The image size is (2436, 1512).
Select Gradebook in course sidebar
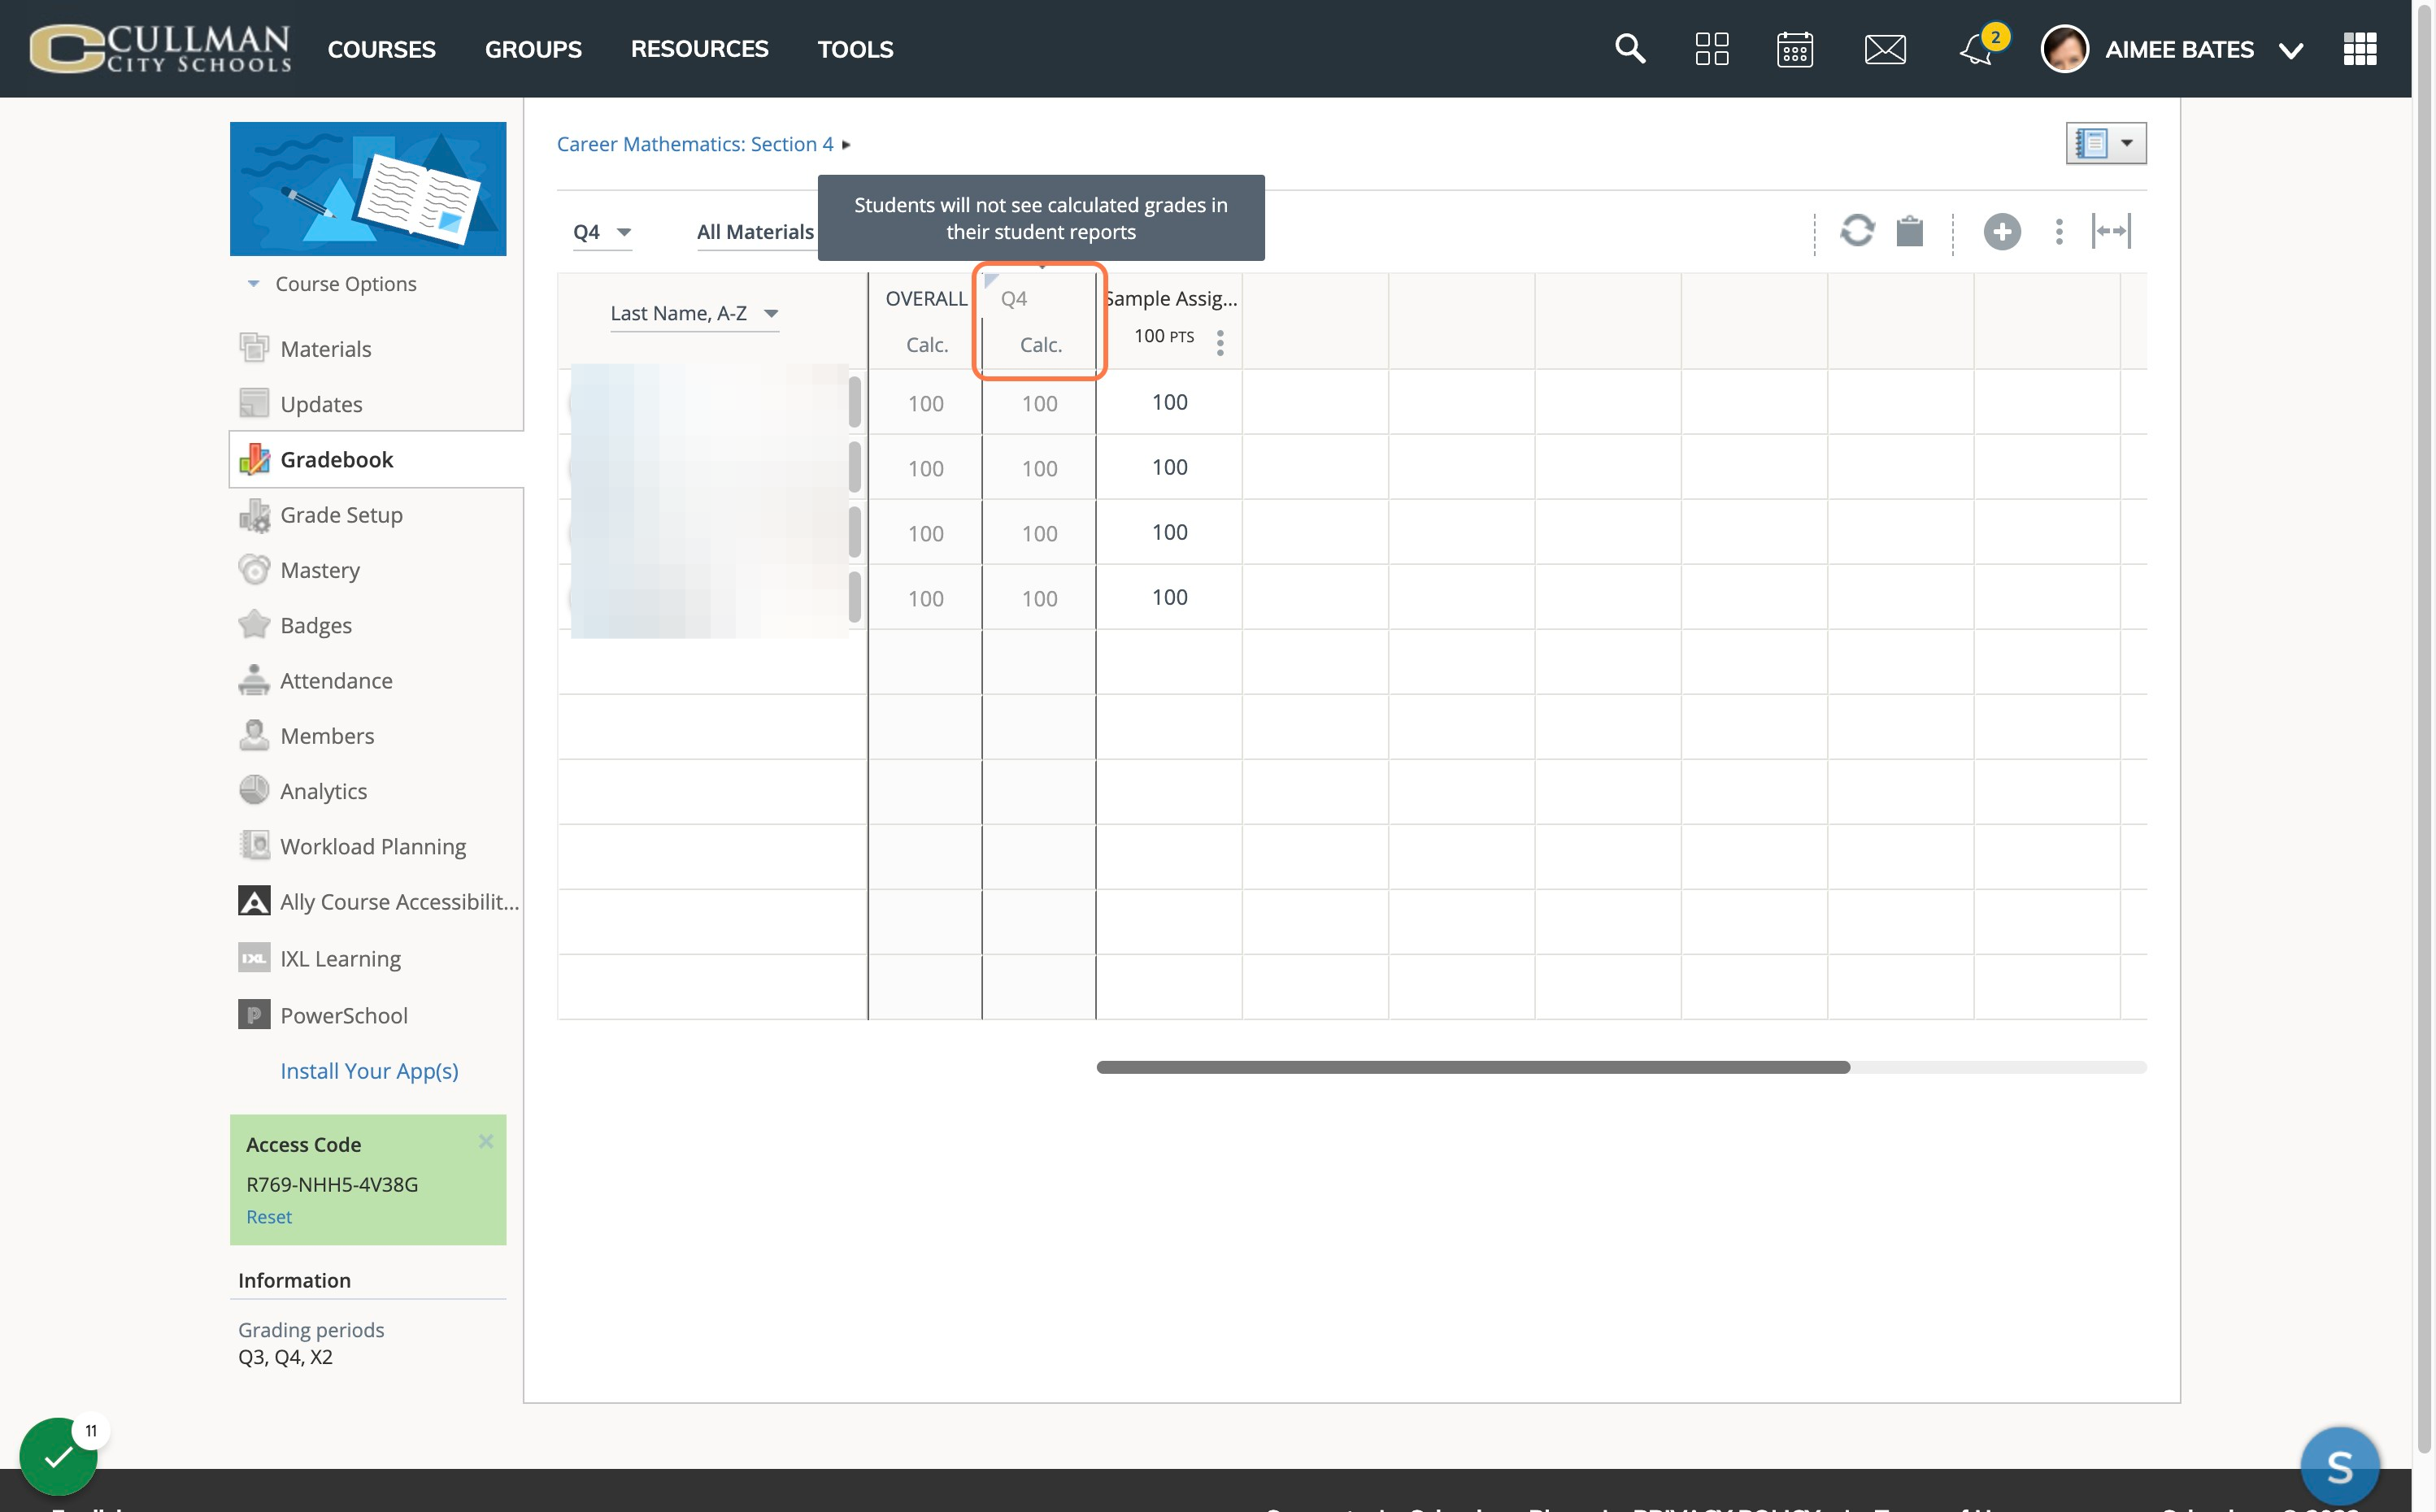336,459
